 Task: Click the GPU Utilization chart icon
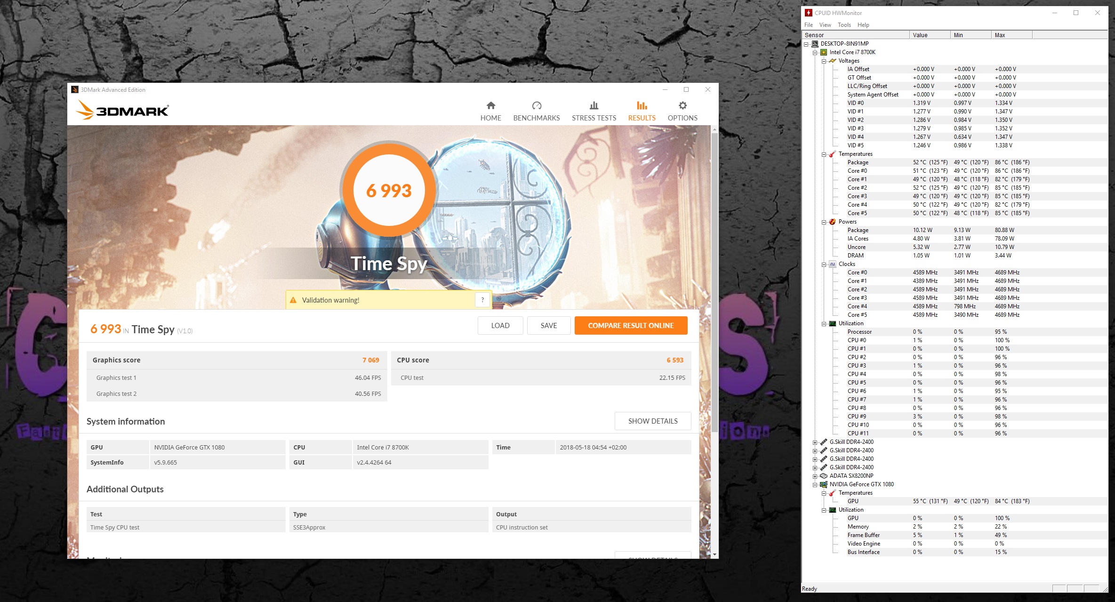[833, 510]
